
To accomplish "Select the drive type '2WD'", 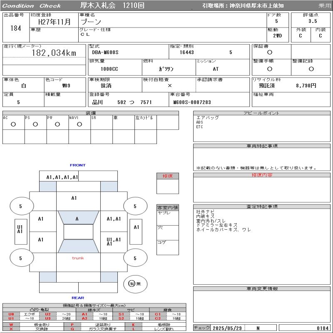I will 277,36.
